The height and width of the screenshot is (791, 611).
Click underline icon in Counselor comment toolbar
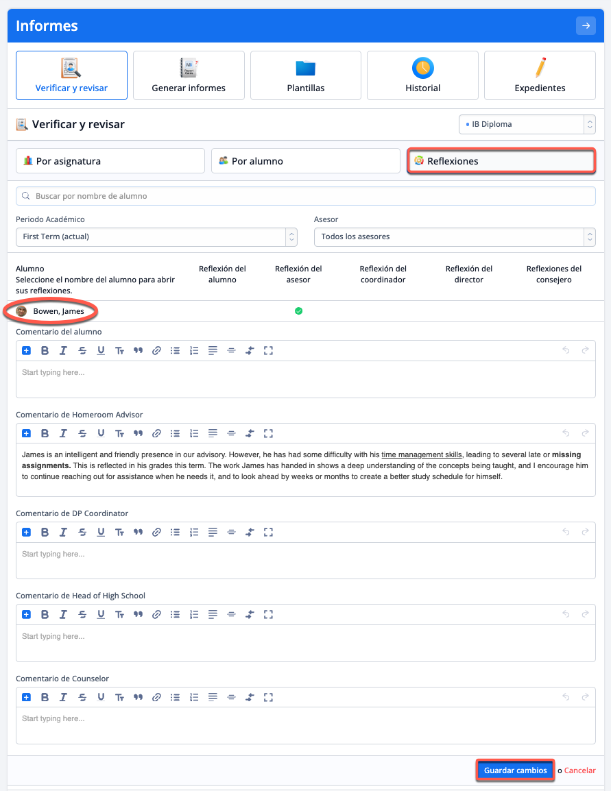[x=101, y=697]
